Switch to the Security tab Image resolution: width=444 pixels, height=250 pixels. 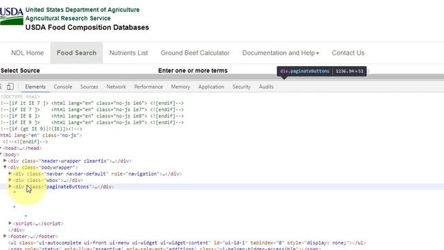(241, 87)
